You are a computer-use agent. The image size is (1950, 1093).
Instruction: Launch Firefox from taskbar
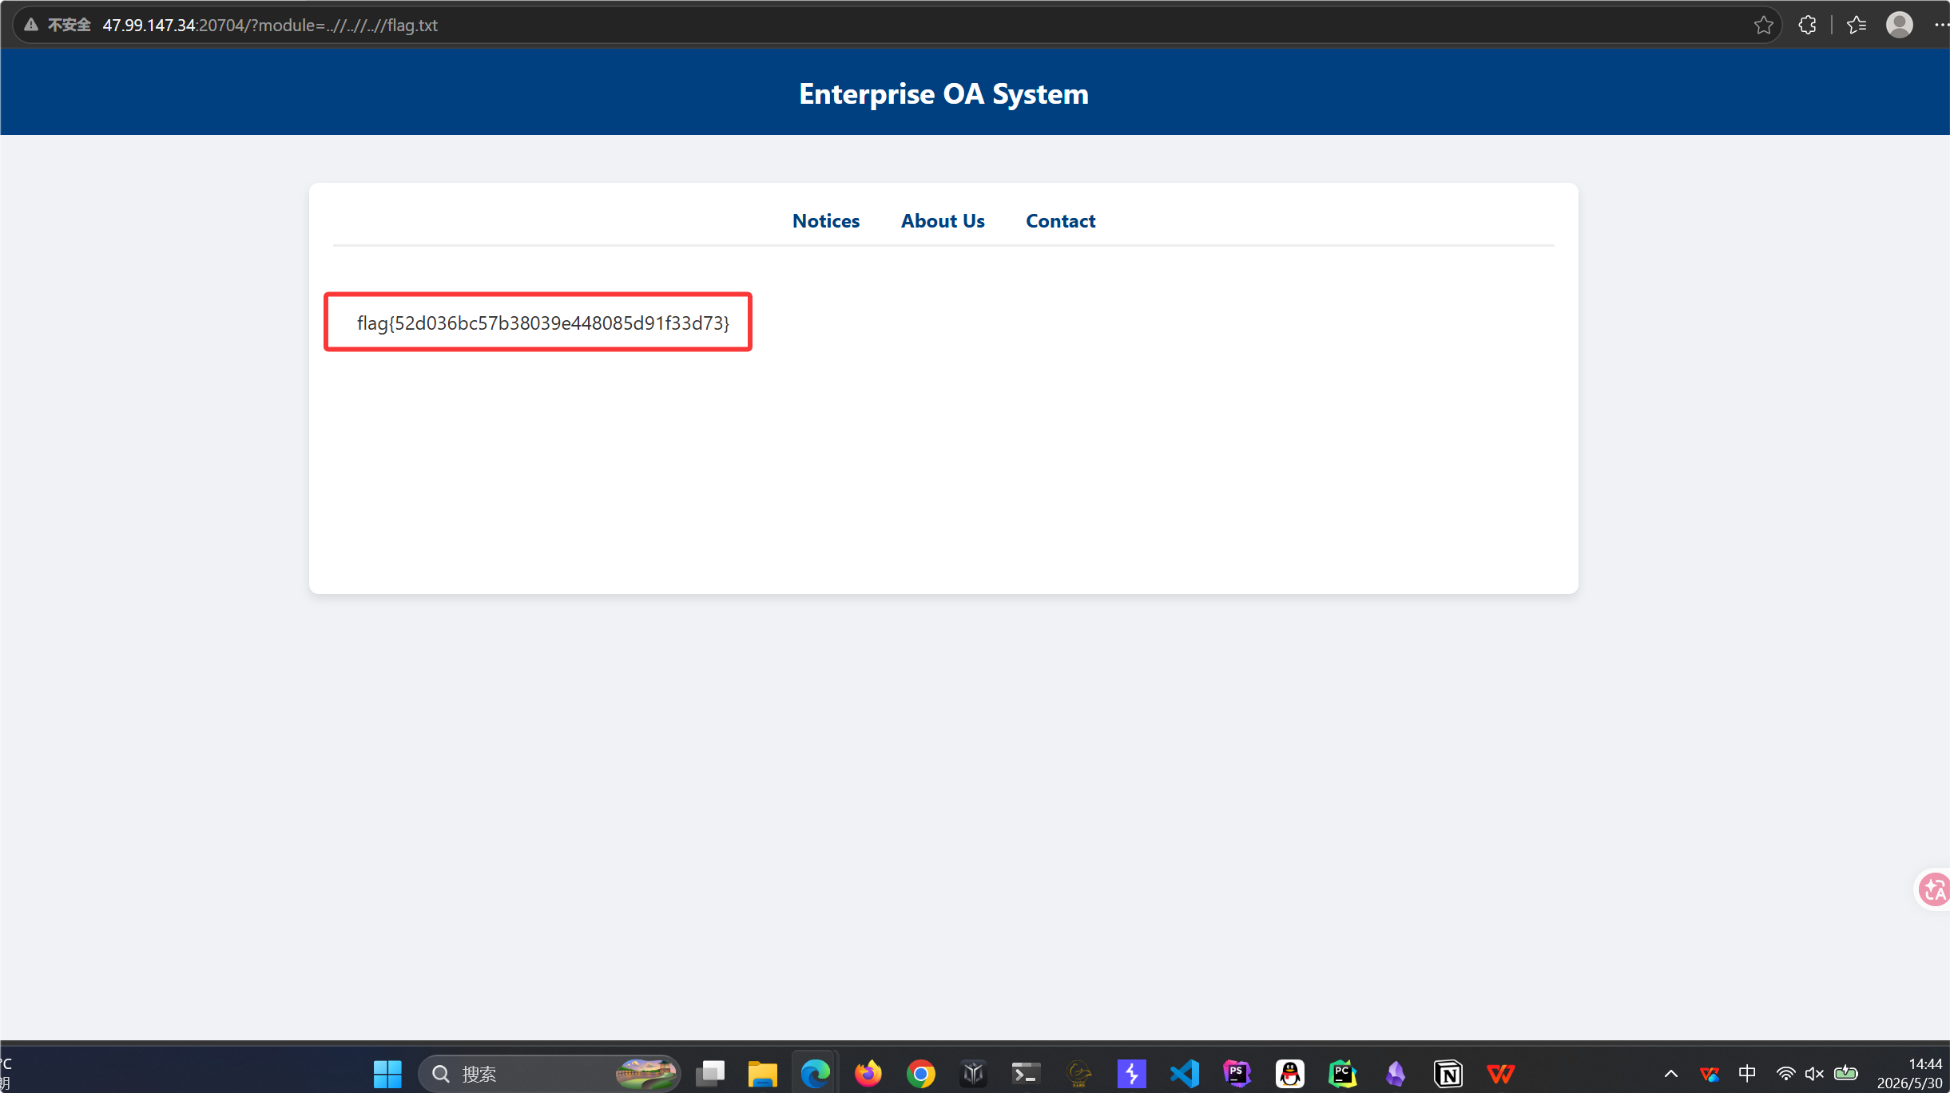(868, 1074)
